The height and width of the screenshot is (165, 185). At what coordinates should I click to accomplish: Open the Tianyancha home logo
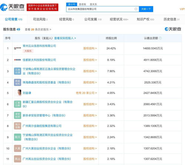(x=12, y=7)
